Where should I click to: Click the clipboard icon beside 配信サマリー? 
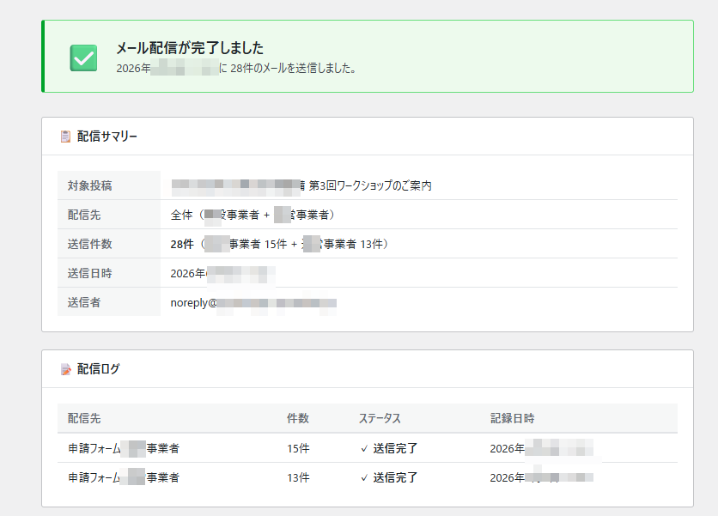tap(65, 137)
